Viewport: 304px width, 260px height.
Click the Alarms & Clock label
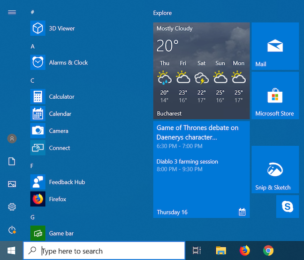[x=68, y=63]
